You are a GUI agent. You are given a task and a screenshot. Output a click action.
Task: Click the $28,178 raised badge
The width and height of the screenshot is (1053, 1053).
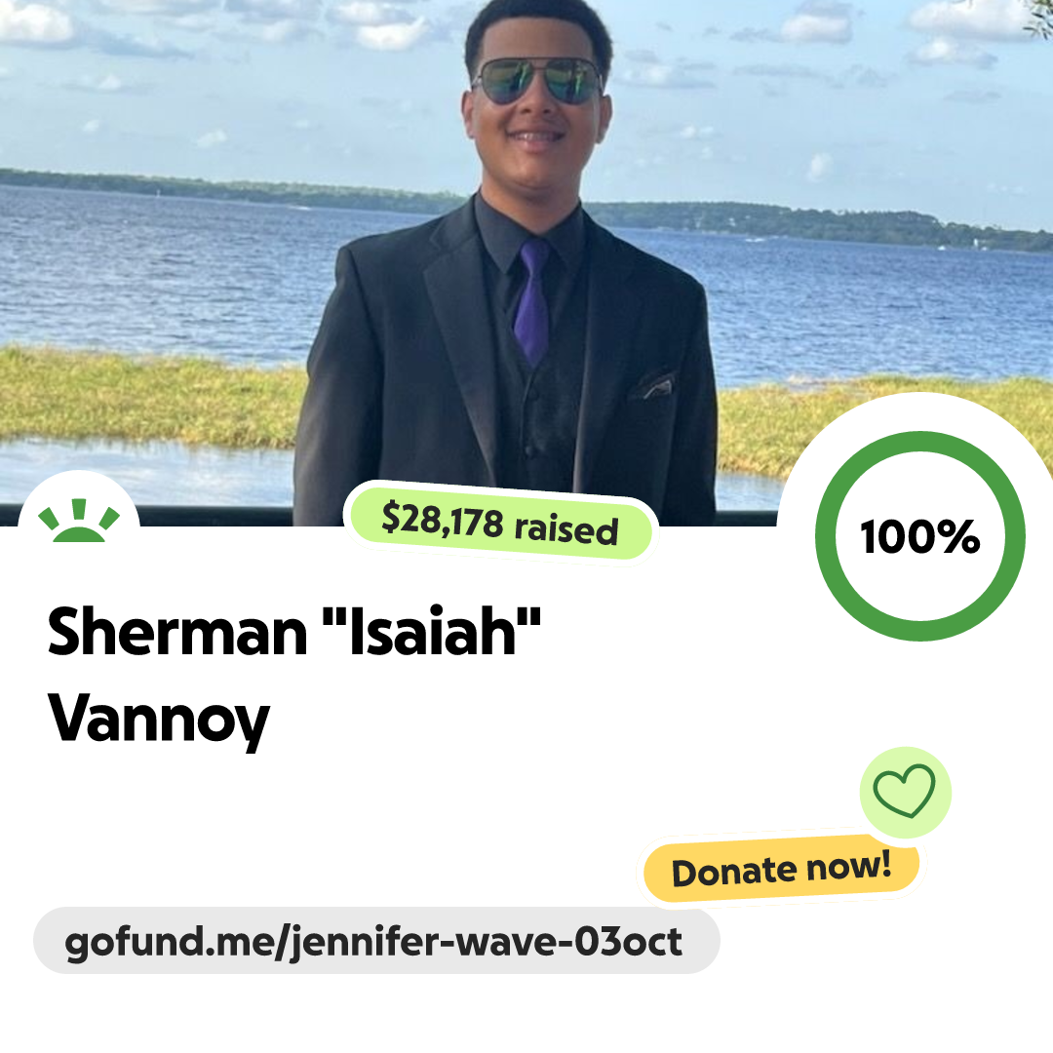coord(500,524)
